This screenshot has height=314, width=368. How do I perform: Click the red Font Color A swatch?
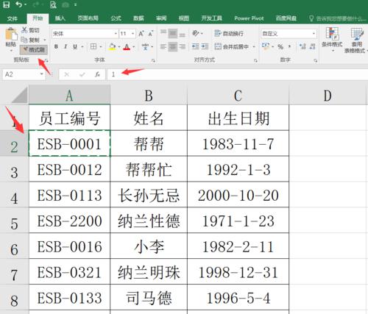tap(127, 46)
